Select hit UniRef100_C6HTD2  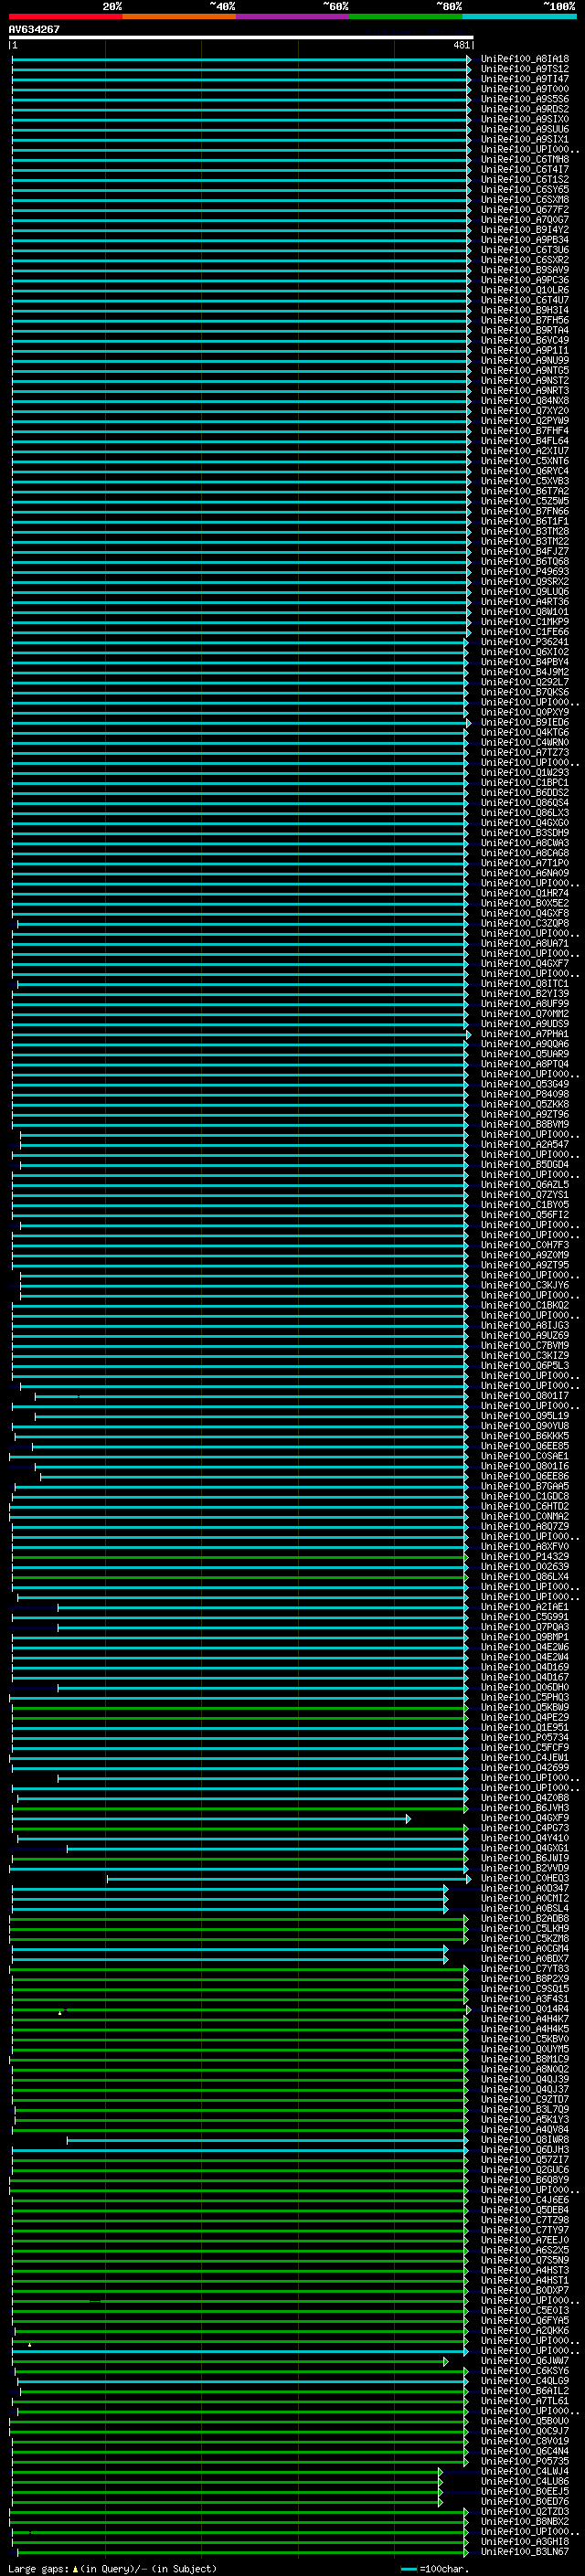coord(525,1507)
